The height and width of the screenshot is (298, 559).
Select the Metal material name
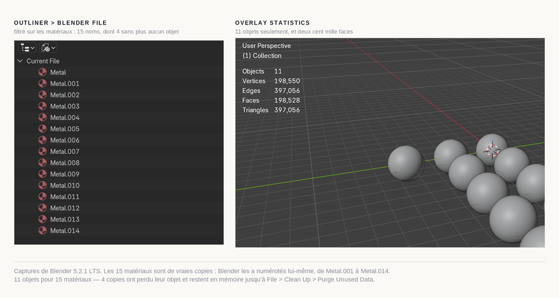pyautogui.click(x=58, y=73)
